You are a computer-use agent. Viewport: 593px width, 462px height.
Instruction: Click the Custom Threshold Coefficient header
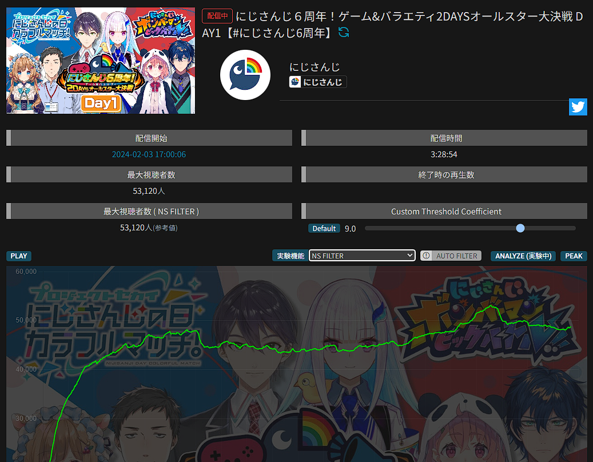tap(444, 212)
